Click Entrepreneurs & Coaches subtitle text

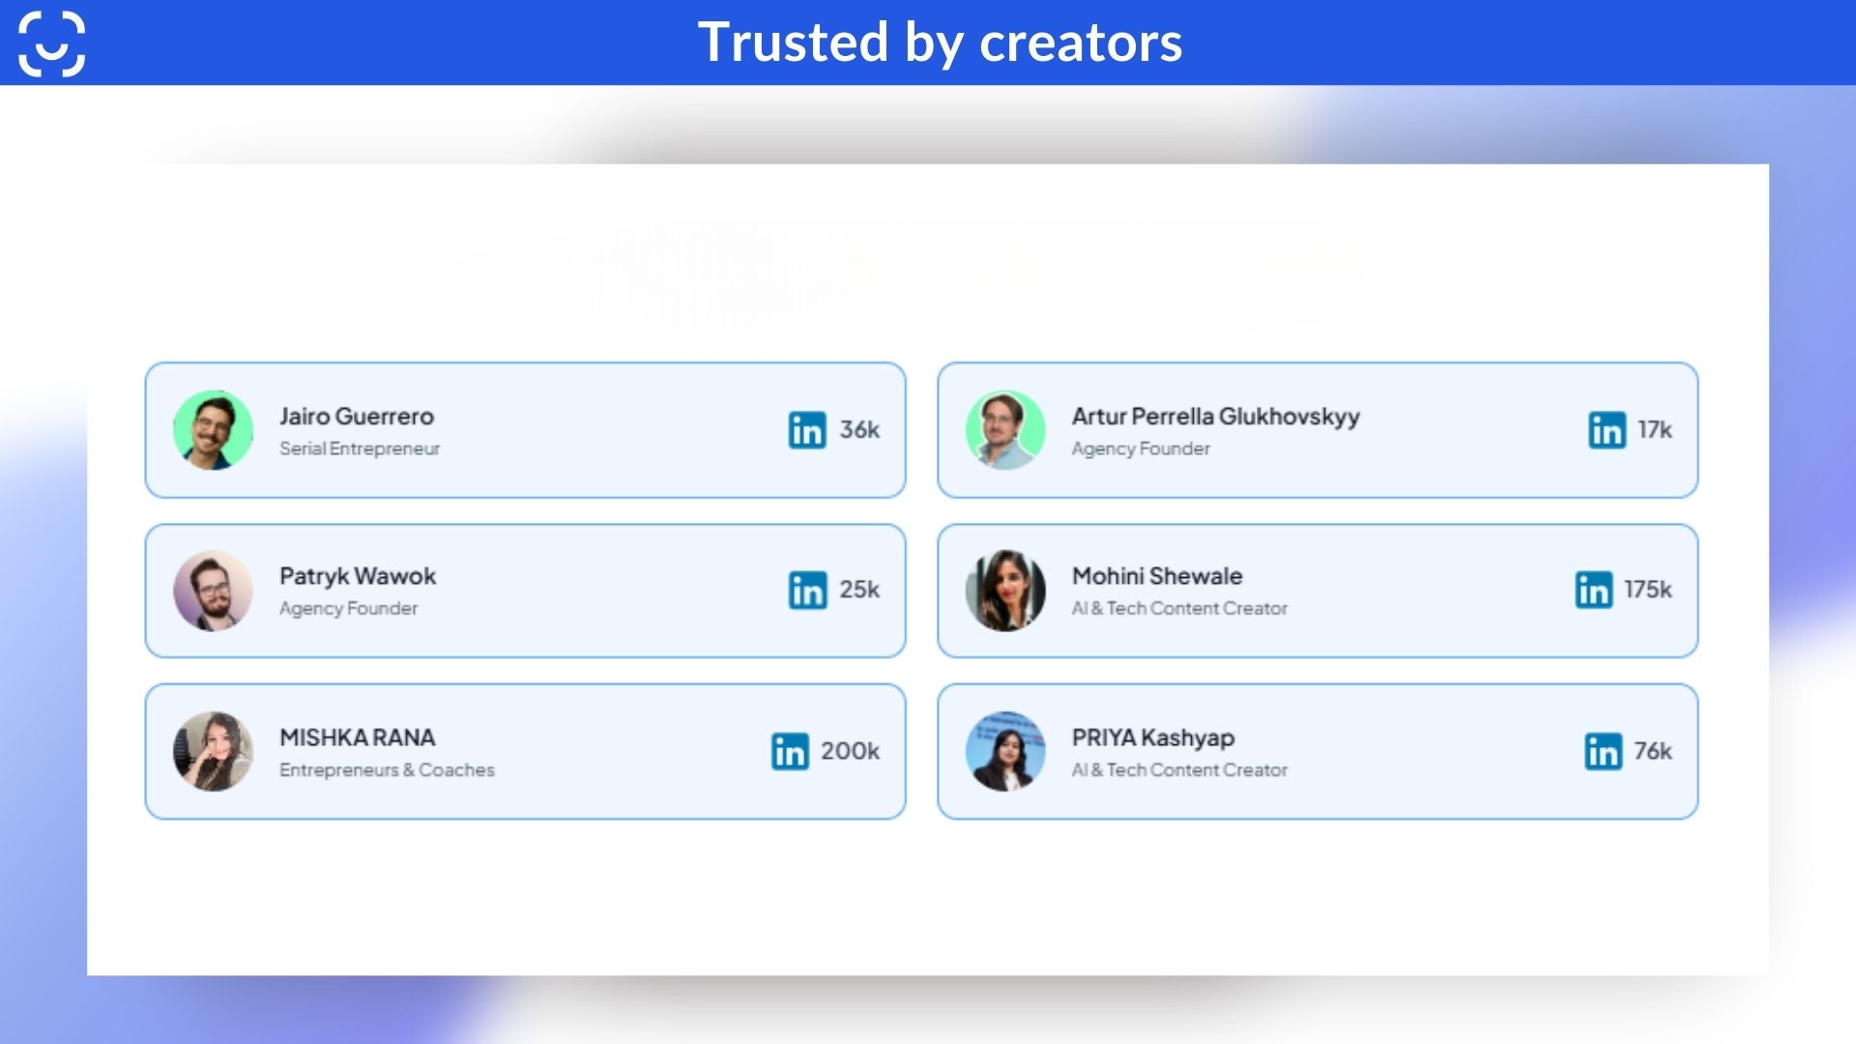tap(387, 770)
